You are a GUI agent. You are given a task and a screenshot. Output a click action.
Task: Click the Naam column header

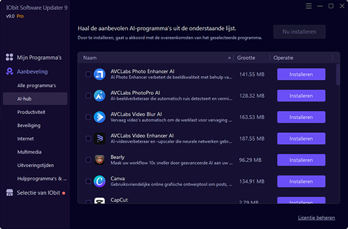click(x=90, y=58)
